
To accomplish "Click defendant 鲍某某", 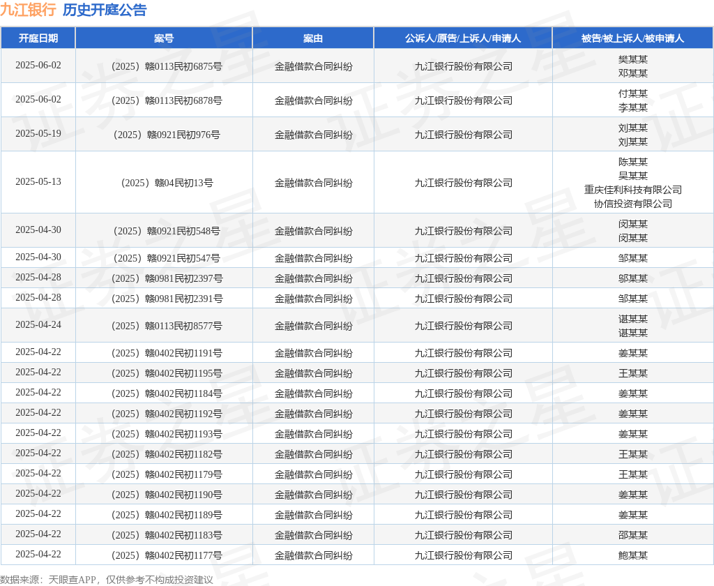I will (x=633, y=555).
